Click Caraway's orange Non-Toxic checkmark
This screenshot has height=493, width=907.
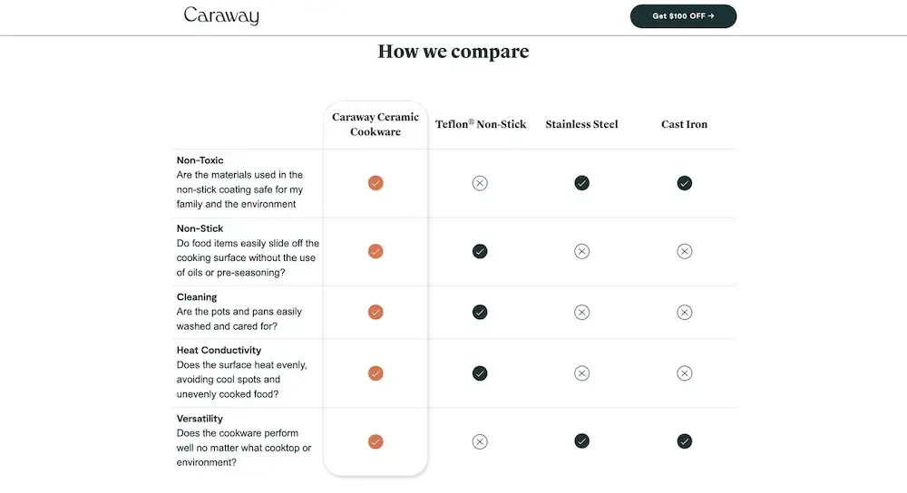375,183
